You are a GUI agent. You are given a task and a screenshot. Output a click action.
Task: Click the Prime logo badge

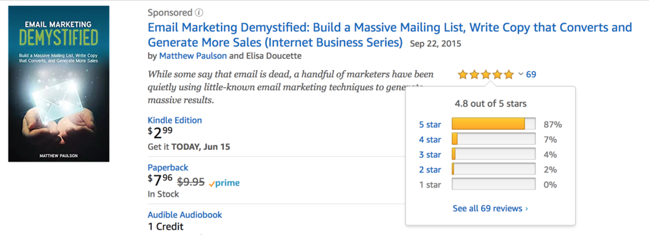(x=224, y=183)
